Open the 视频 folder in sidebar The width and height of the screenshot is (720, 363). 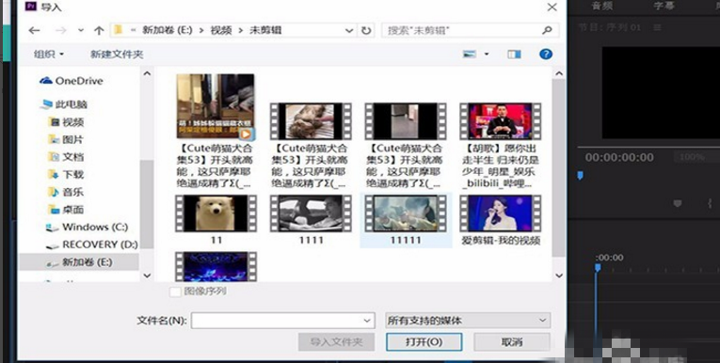67,122
